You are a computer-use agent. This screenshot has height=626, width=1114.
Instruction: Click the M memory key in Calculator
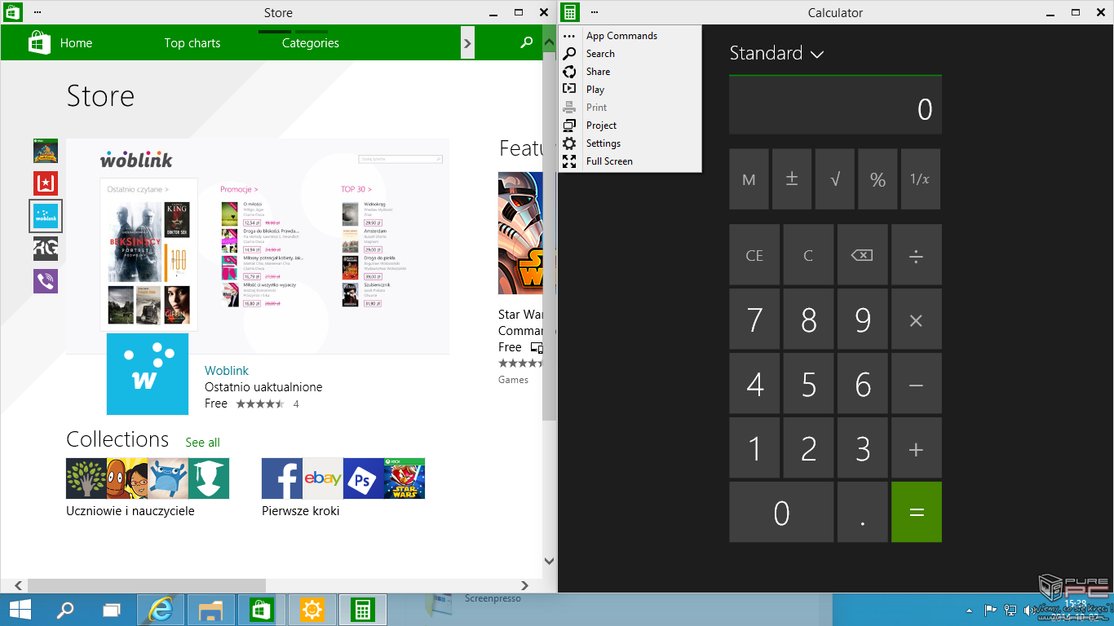point(749,179)
